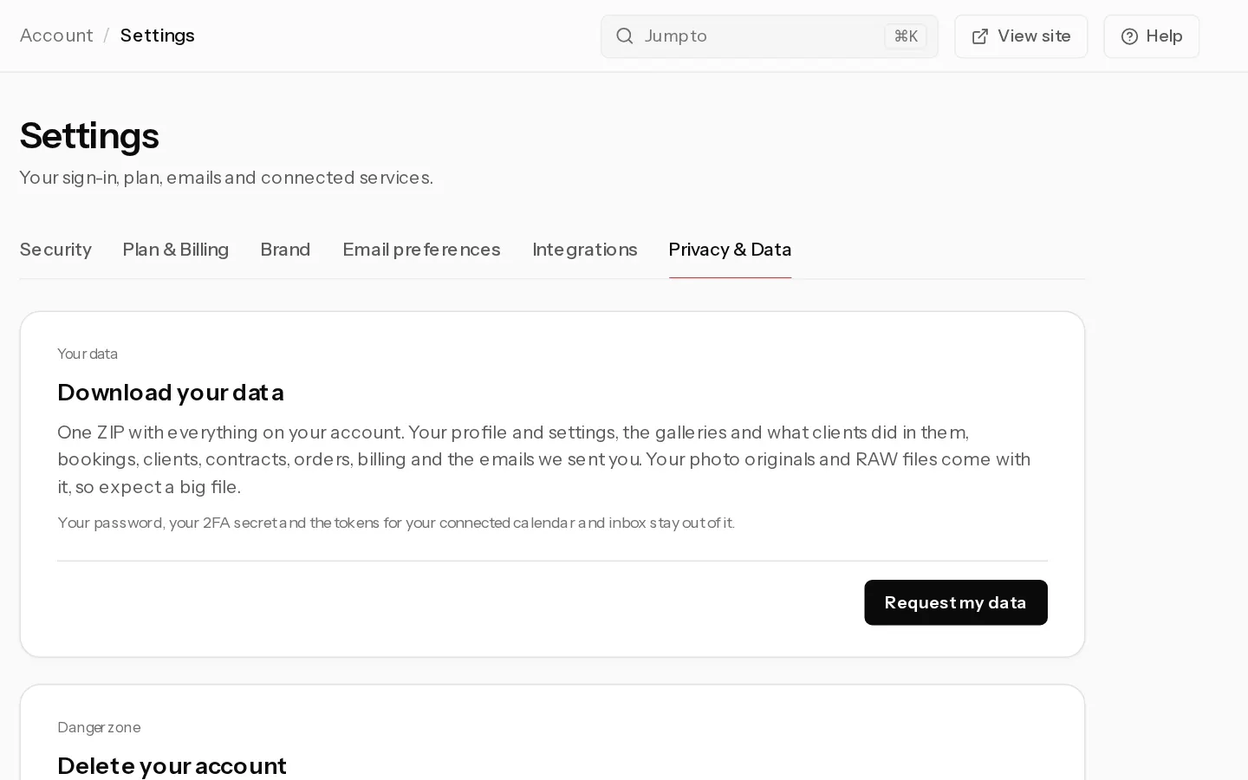Click the ⌘K shortcut badge
The width and height of the screenshot is (1248, 780).
906,36
